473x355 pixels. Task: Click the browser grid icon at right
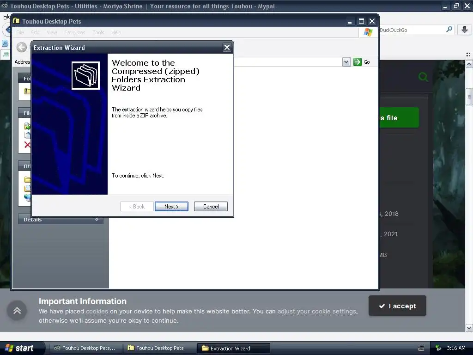(x=468, y=55)
